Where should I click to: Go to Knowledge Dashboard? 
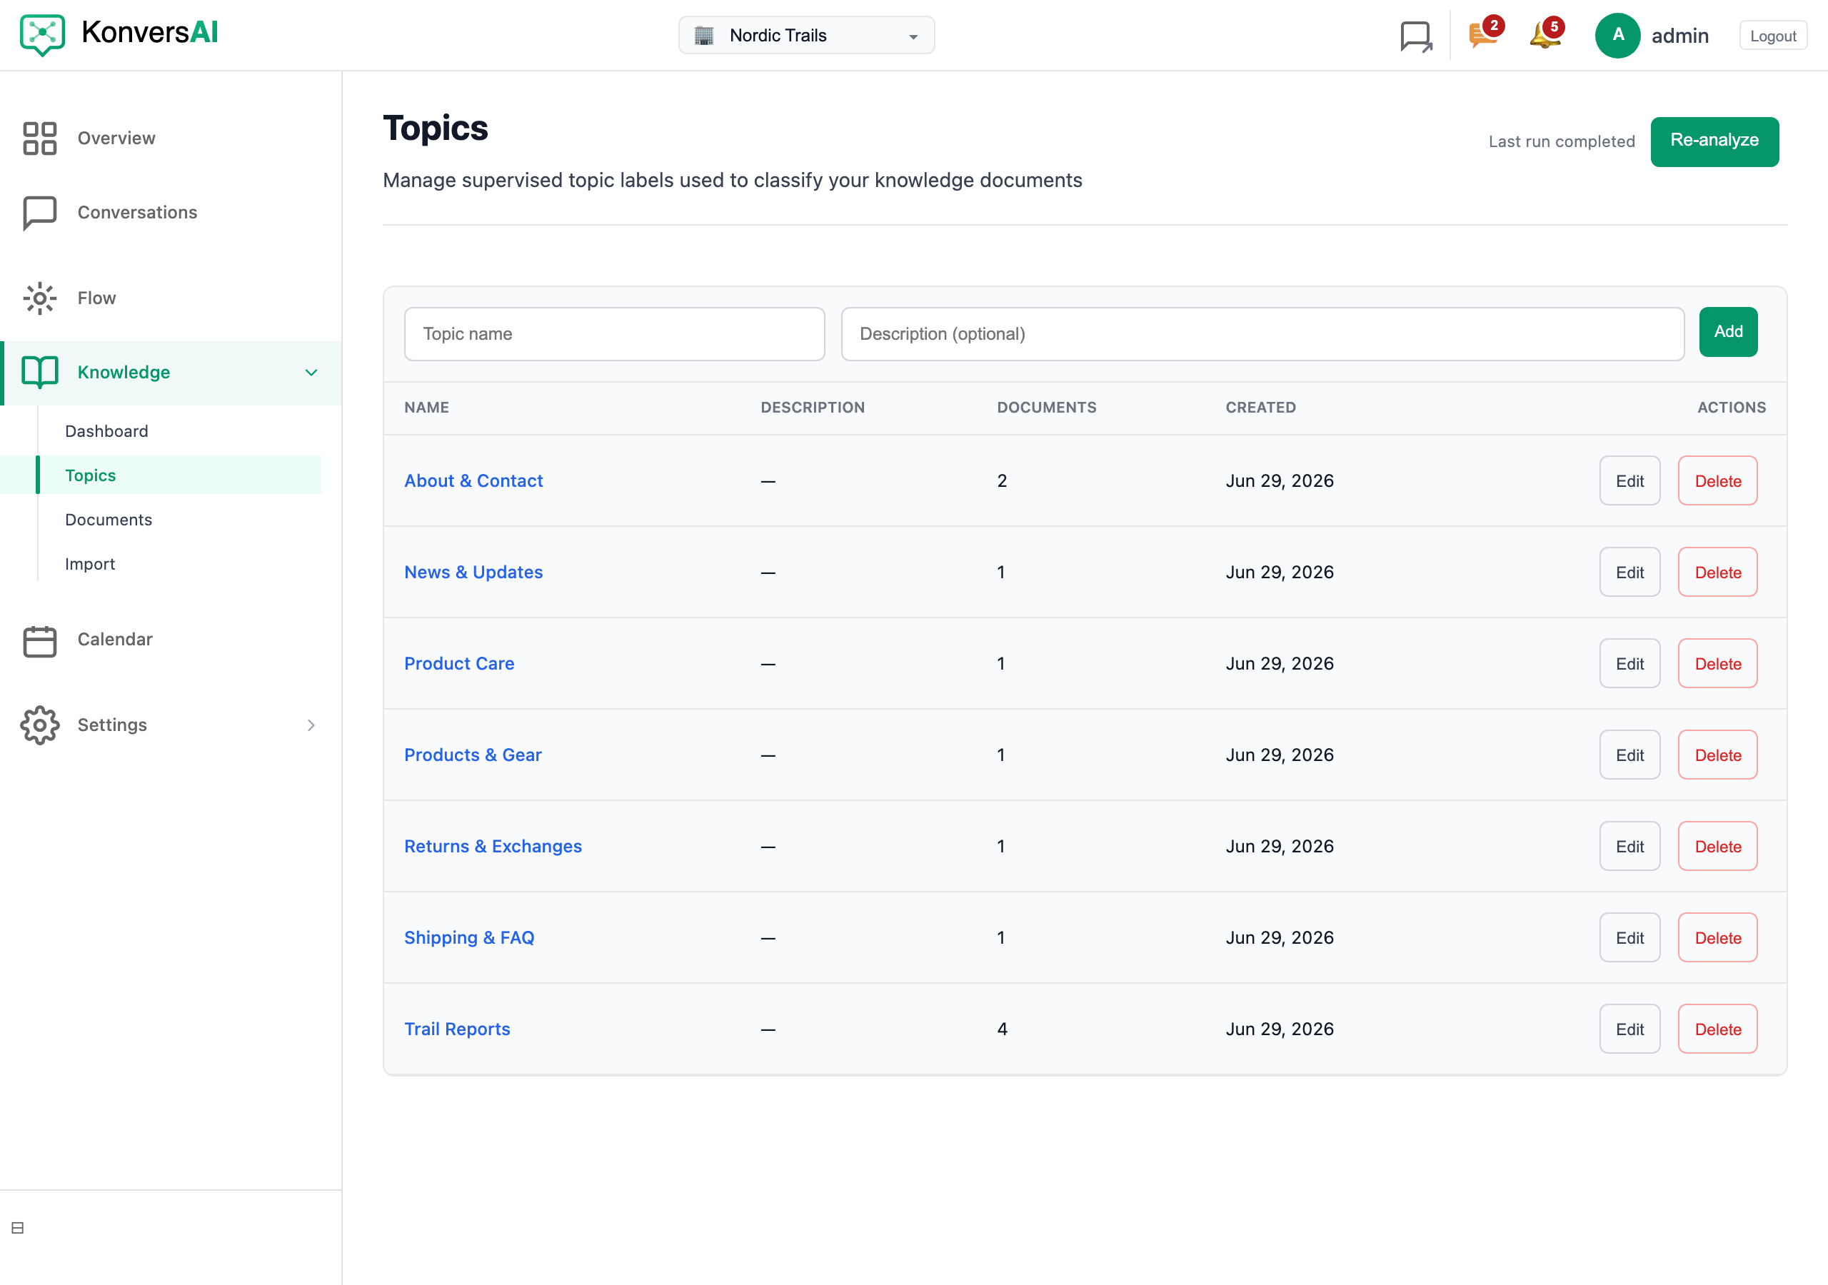pyautogui.click(x=106, y=431)
